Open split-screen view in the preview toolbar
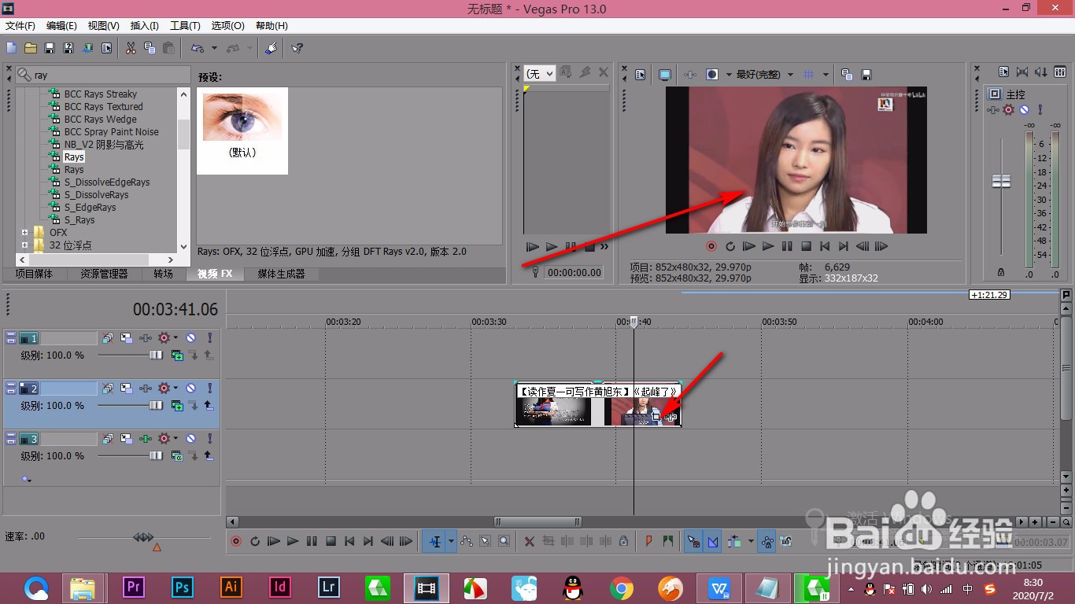 click(712, 75)
